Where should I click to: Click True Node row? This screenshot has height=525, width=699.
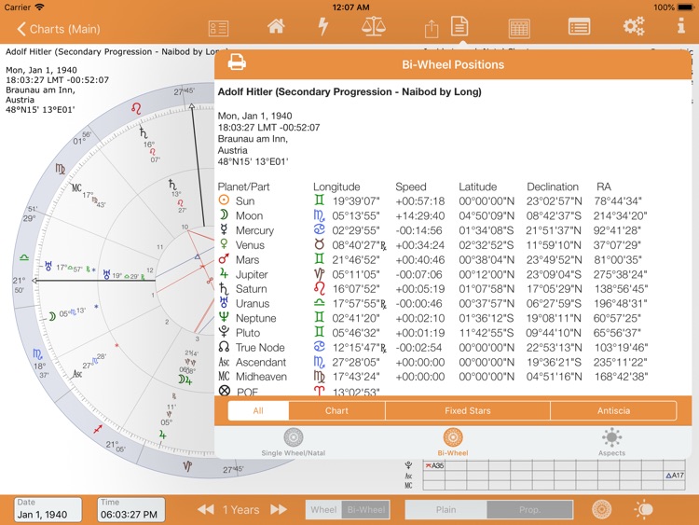[432, 348]
